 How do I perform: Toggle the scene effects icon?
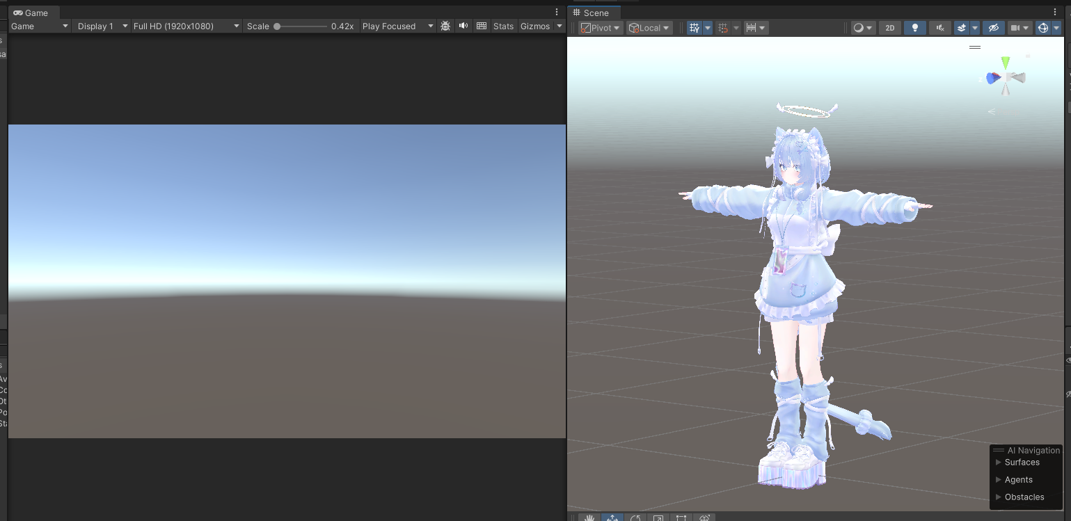click(962, 28)
